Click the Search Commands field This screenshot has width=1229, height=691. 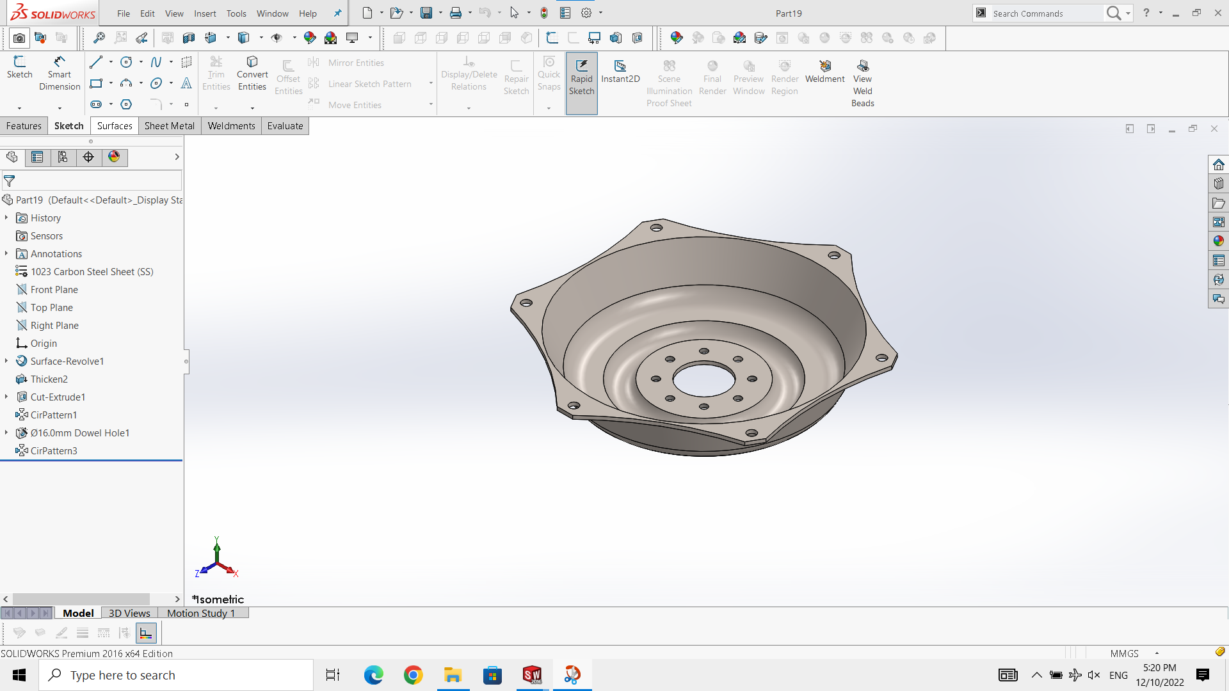point(1047,13)
